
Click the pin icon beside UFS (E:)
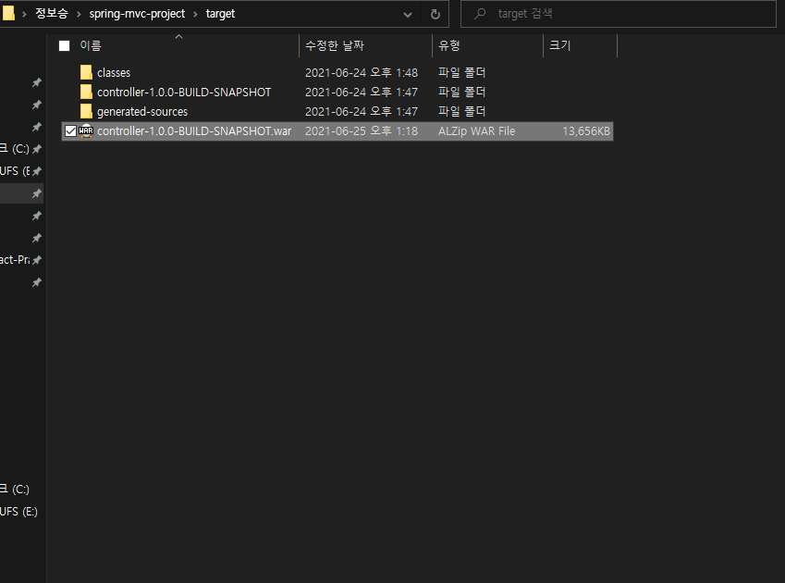[x=35, y=170]
